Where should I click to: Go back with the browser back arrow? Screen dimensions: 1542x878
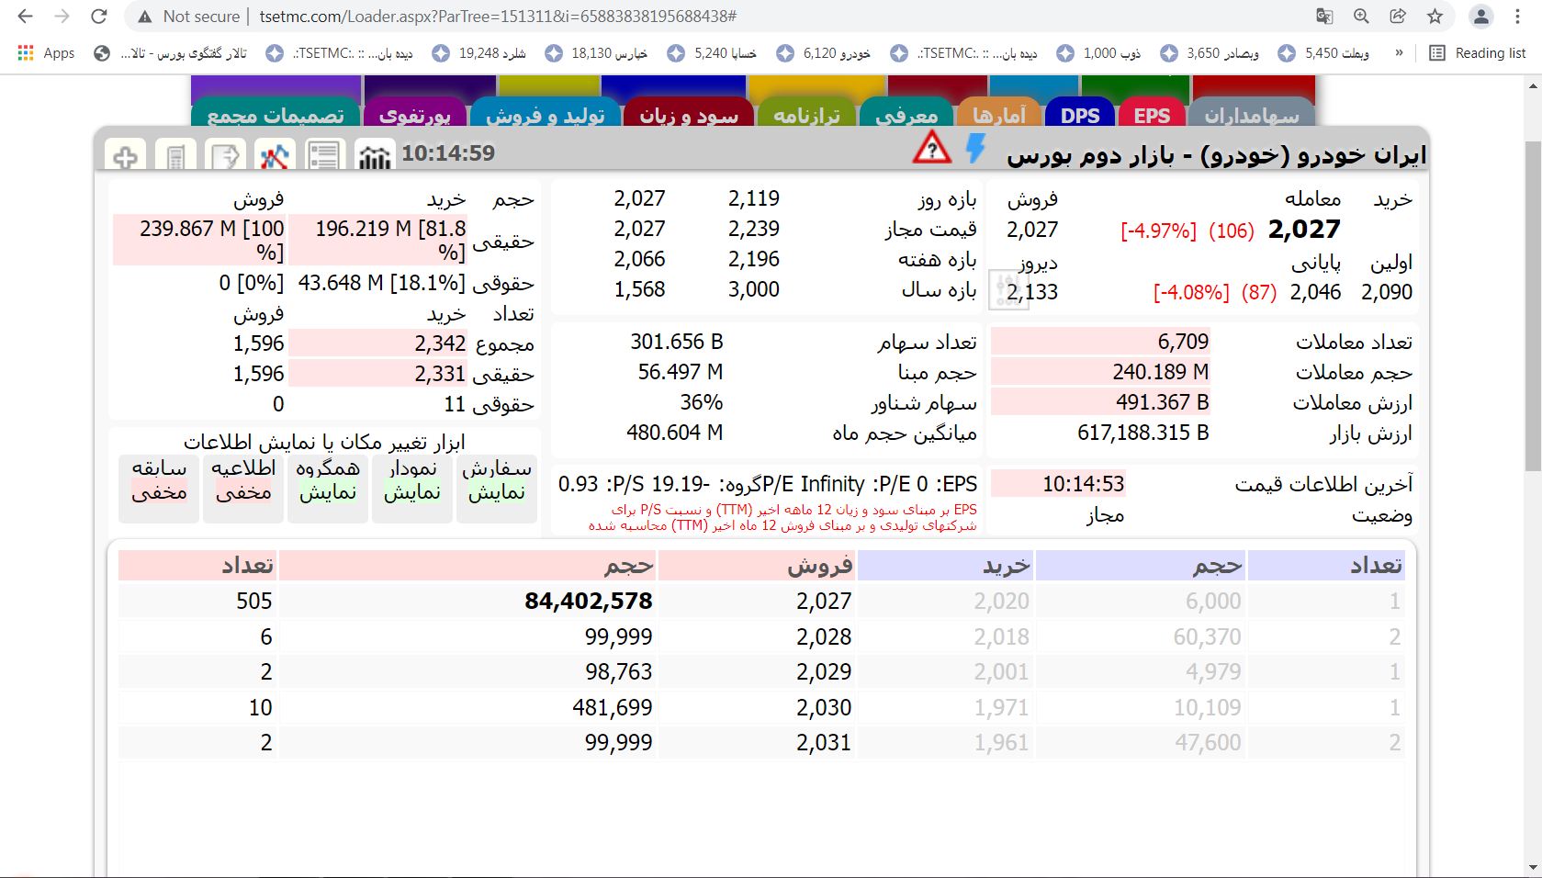pos(26,17)
